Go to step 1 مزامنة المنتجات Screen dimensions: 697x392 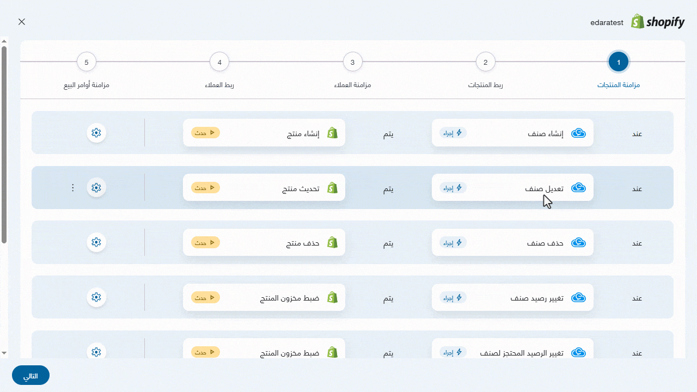point(619,62)
